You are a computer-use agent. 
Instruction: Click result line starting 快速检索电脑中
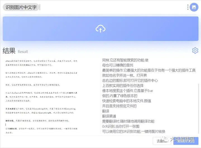click(x=126, y=101)
